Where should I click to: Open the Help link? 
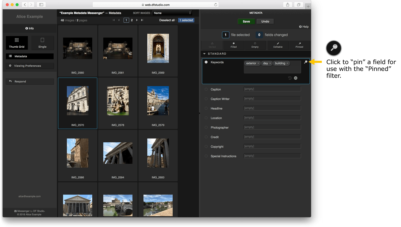click(304, 27)
